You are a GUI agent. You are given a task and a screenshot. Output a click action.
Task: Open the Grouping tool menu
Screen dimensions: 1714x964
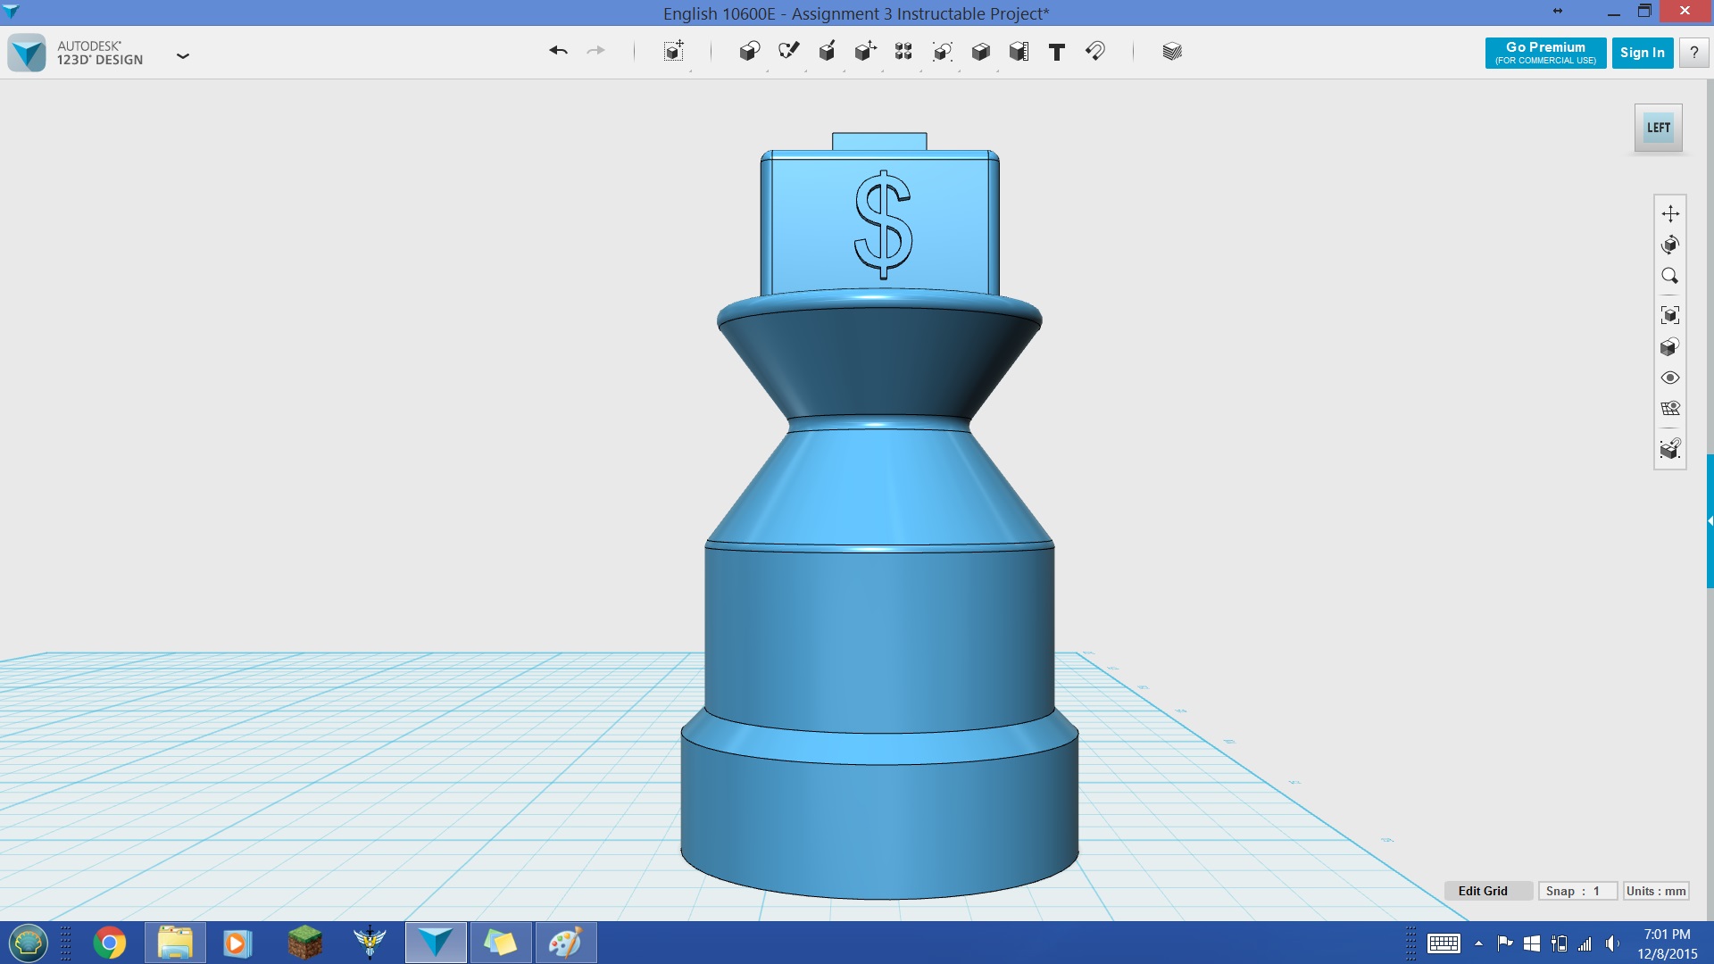(942, 51)
